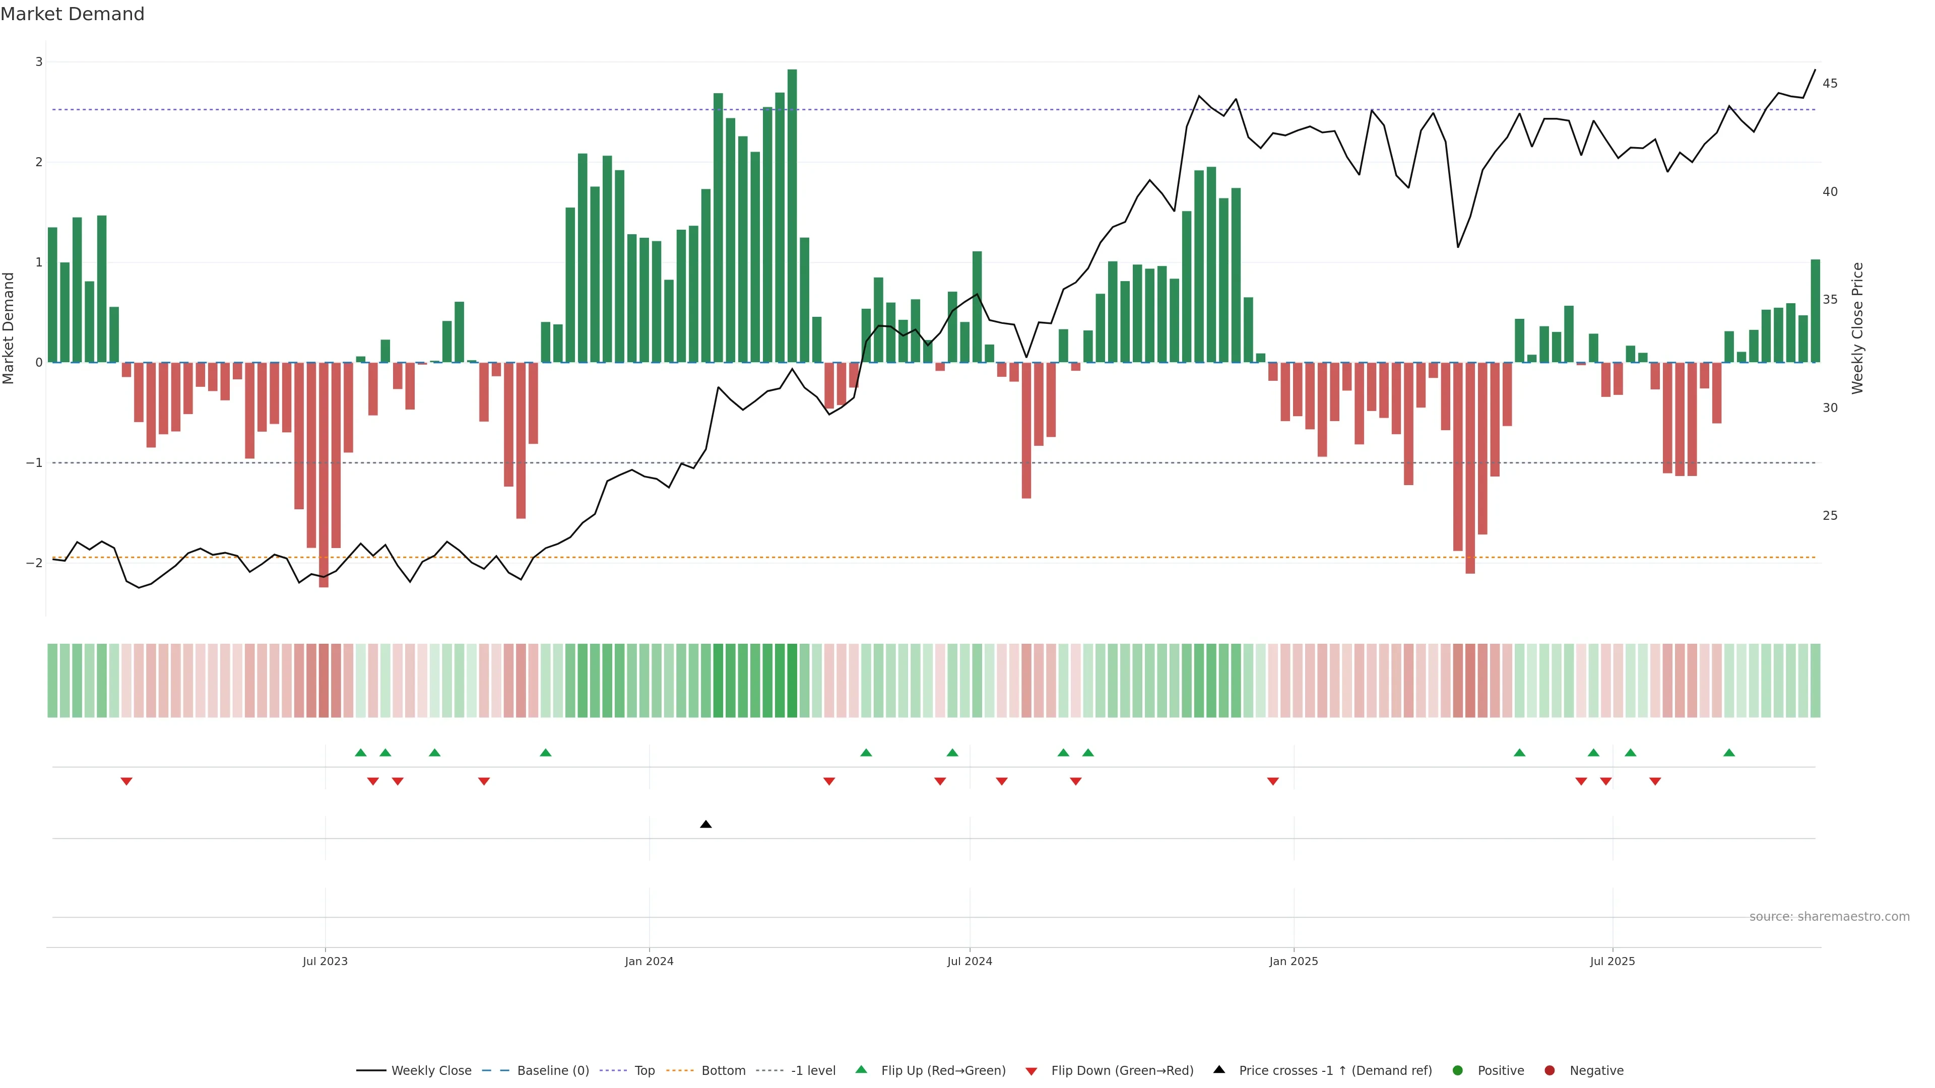The width and height of the screenshot is (1935, 1088).
Task: Toggle the -1 level legend entry
Action: [x=813, y=1071]
